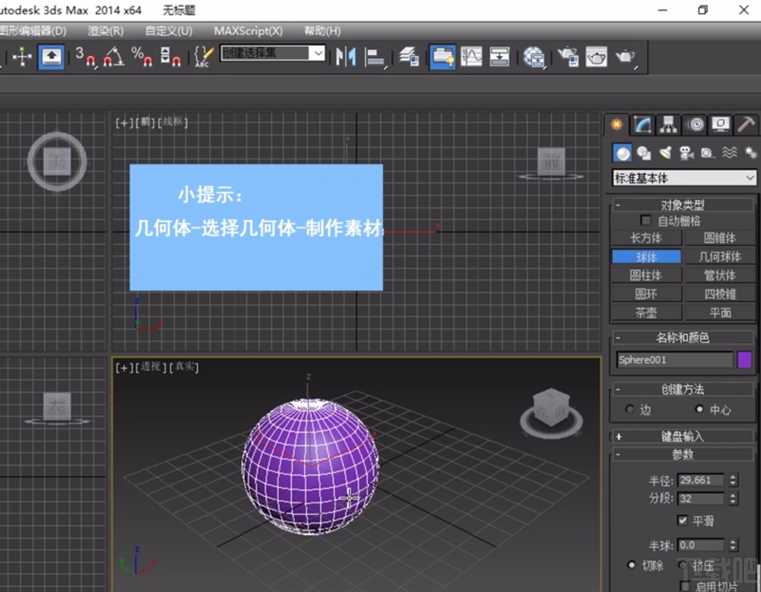761x592 pixels.
Task: Enable the 自动栅格 checkbox
Action: [x=646, y=220]
